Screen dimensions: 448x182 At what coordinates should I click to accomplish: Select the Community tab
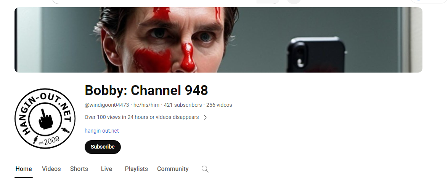[173, 169]
